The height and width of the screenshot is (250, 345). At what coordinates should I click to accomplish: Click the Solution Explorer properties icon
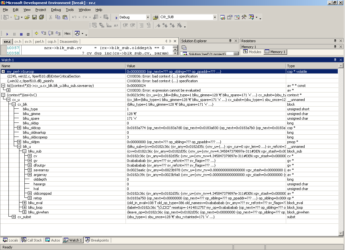tap(184, 47)
